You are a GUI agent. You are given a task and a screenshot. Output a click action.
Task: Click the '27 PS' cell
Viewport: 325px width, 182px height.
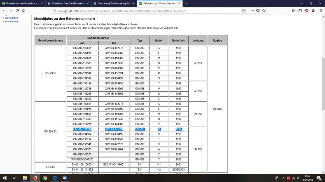pos(198,114)
